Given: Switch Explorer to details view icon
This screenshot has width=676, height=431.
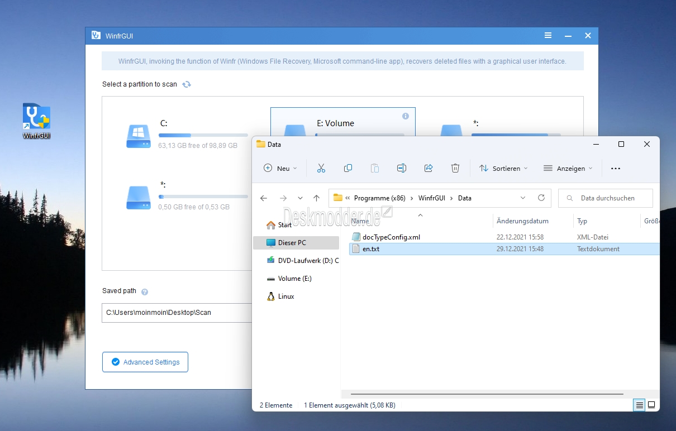Looking at the screenshot, I should (x=639, y=405).
